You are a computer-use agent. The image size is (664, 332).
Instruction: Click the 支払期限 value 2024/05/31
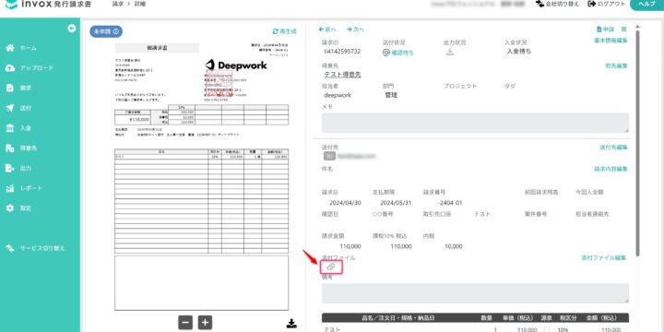pos(396,203)
